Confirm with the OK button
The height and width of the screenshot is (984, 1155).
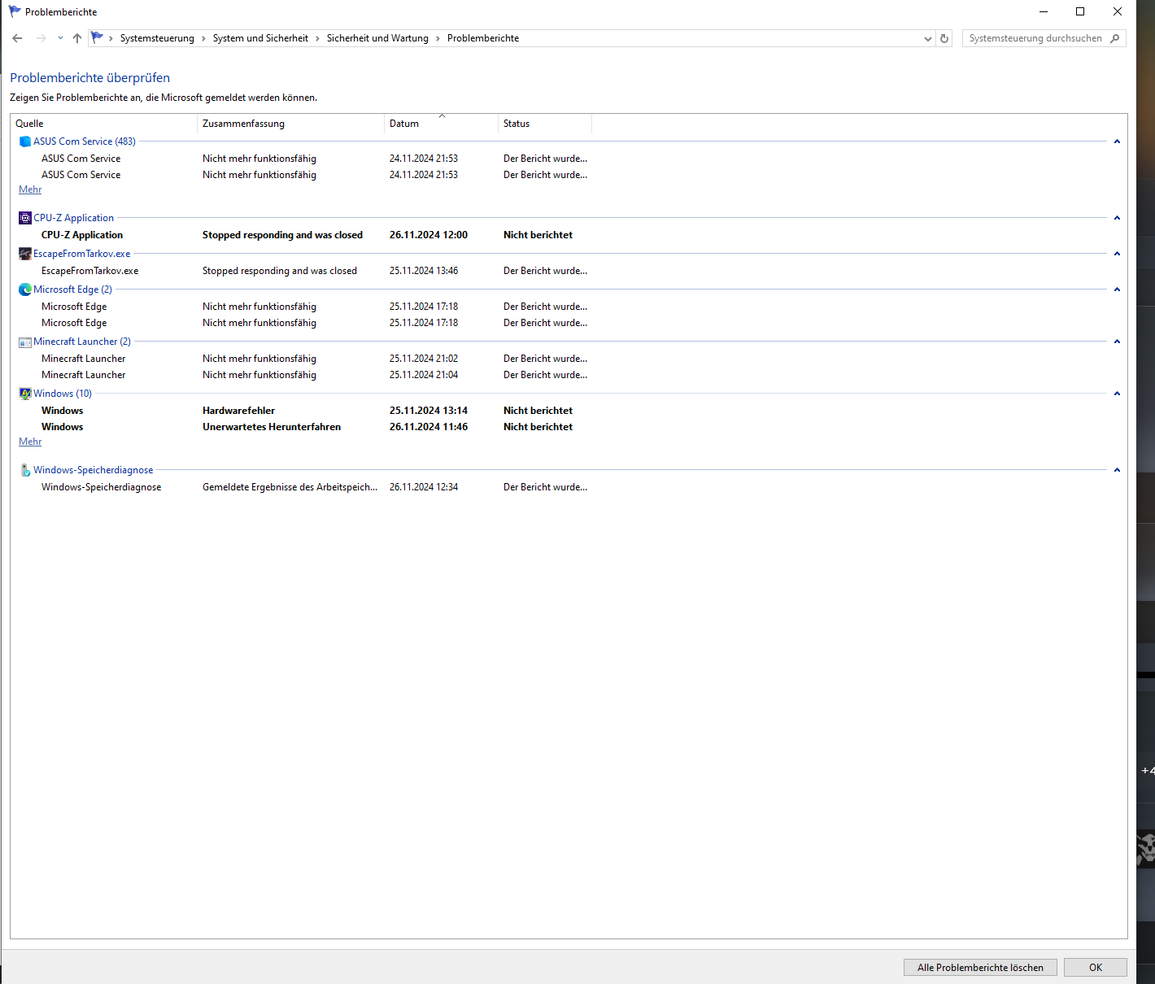click(x=1096, y=968)
